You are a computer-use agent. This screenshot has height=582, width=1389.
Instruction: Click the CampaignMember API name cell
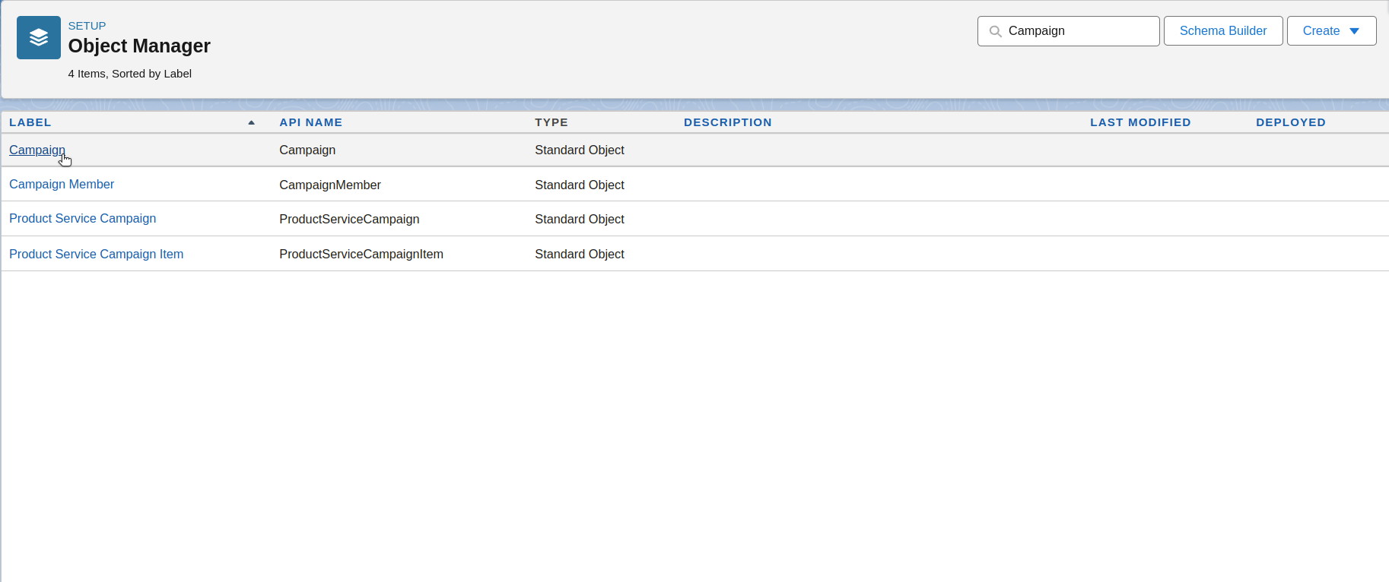click(330, 185)
